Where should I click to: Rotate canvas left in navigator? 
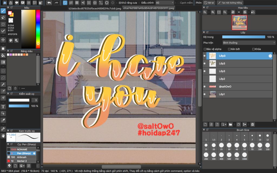point(233,12)
